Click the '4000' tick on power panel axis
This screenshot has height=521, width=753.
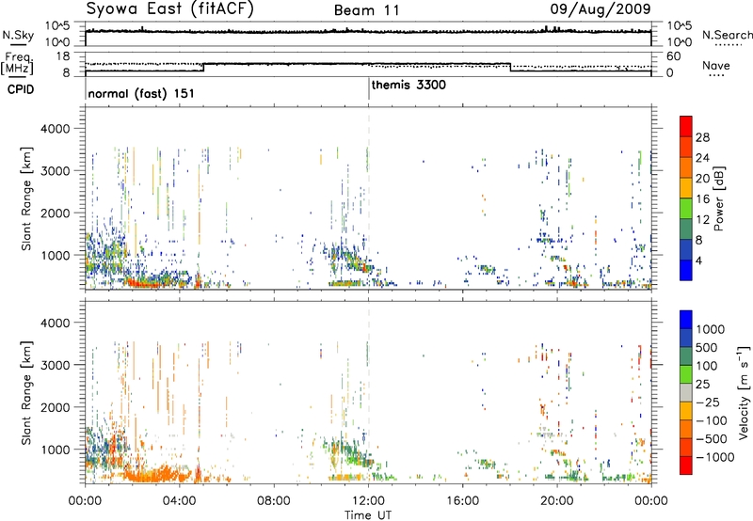(x=56, y=129)
